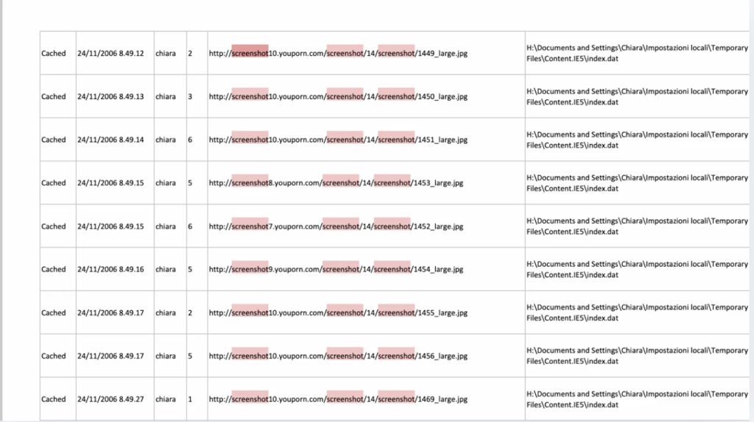The width and height of the screenshot is (754, 422).
Task: Click the index.dat path in the 1469_large.jpg row
Action: coord(636,399)
